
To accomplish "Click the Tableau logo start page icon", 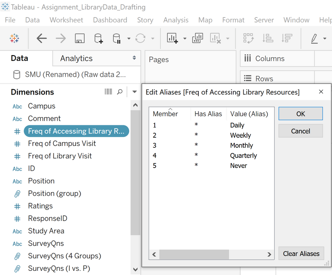I will tap(15, 39).
